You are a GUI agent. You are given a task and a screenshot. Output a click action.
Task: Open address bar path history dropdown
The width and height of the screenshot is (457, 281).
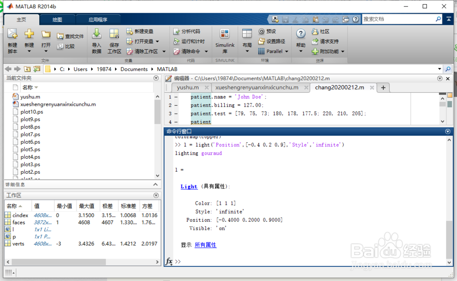(439, 69)
